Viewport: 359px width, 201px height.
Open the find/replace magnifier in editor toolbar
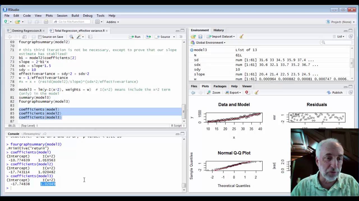coord(72,37)
